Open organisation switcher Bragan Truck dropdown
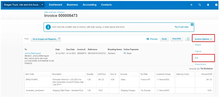The image size is (220, 97). coord(23,5)
